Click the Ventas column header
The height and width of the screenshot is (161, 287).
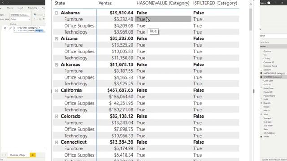(105, 3)
